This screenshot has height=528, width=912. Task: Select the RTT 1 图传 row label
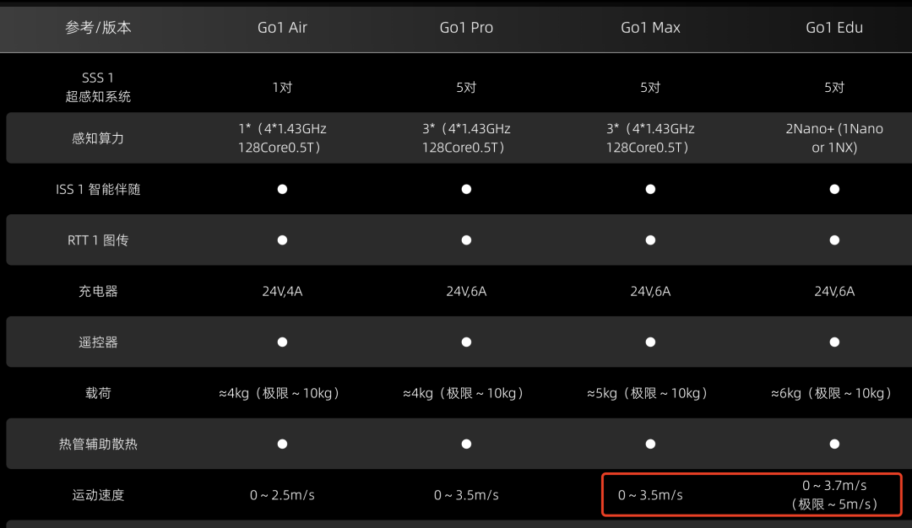point(98,240)
